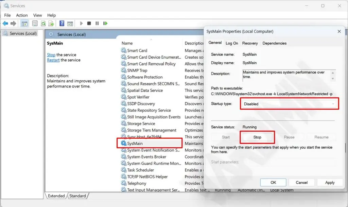348x207 pixels.
Task: Click the Stop Service square icon
Action: [89, 23]
